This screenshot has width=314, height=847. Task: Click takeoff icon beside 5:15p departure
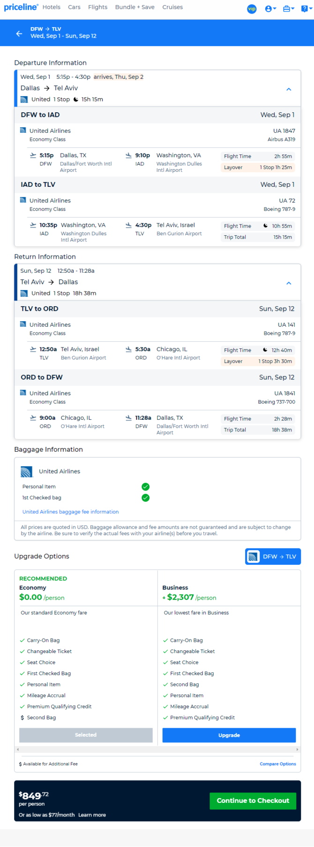tap(33, 155)
